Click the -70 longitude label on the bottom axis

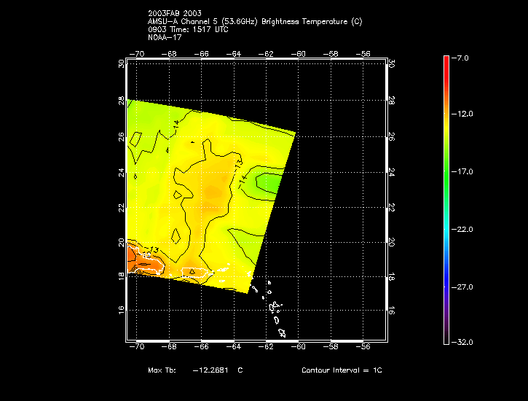coord(135,349)
